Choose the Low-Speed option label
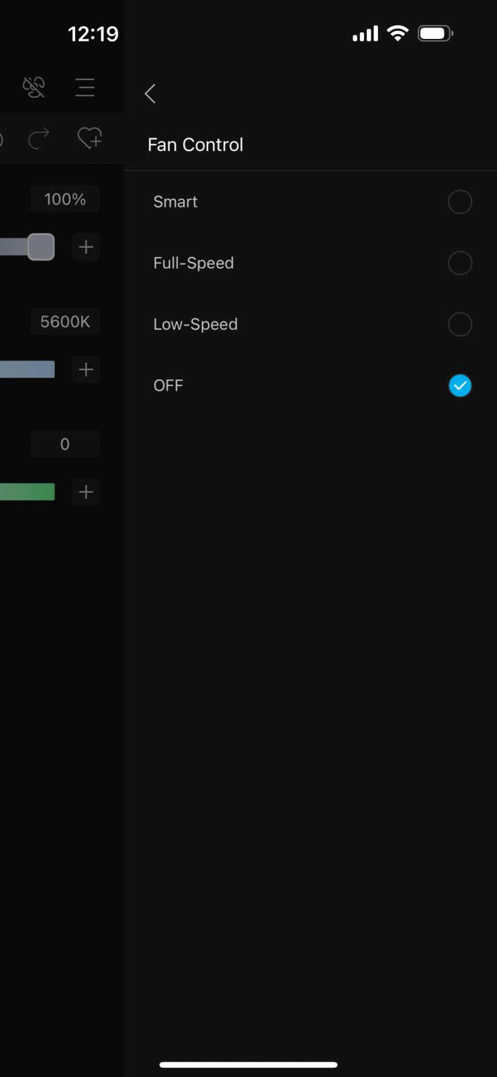 [195, 324]
